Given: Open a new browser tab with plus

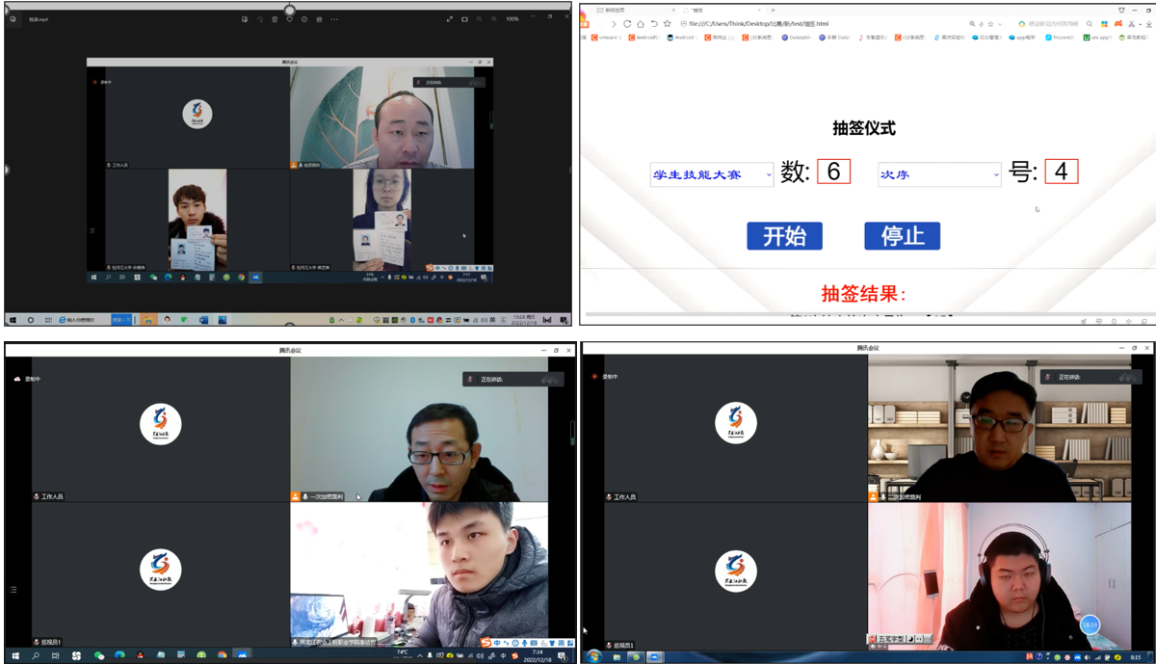Looking at the screenshot, I should point(773,10).
